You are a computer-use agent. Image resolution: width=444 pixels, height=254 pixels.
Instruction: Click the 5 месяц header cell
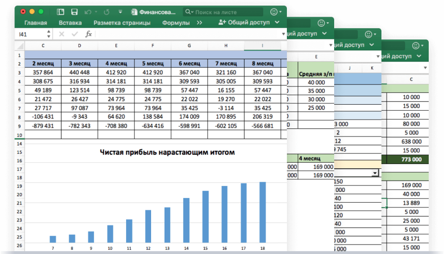152,63
